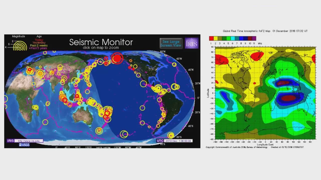Image resolution: width=321 pixels, height=180 pixels.
Task: Click the IRIS badge at bottom left
Action: (x=10, y=141)
